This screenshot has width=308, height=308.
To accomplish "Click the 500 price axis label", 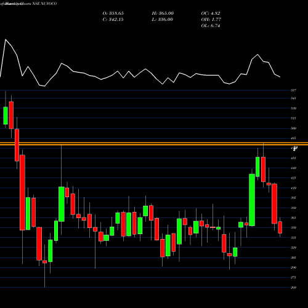I will 293,128.
